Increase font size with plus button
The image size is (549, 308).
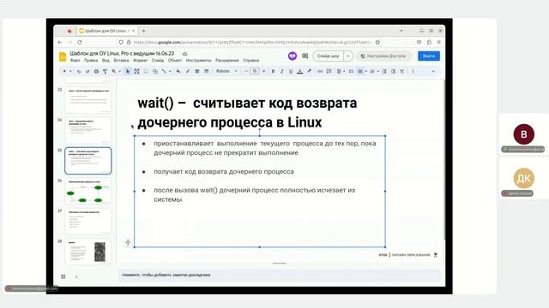pos(263,71)
